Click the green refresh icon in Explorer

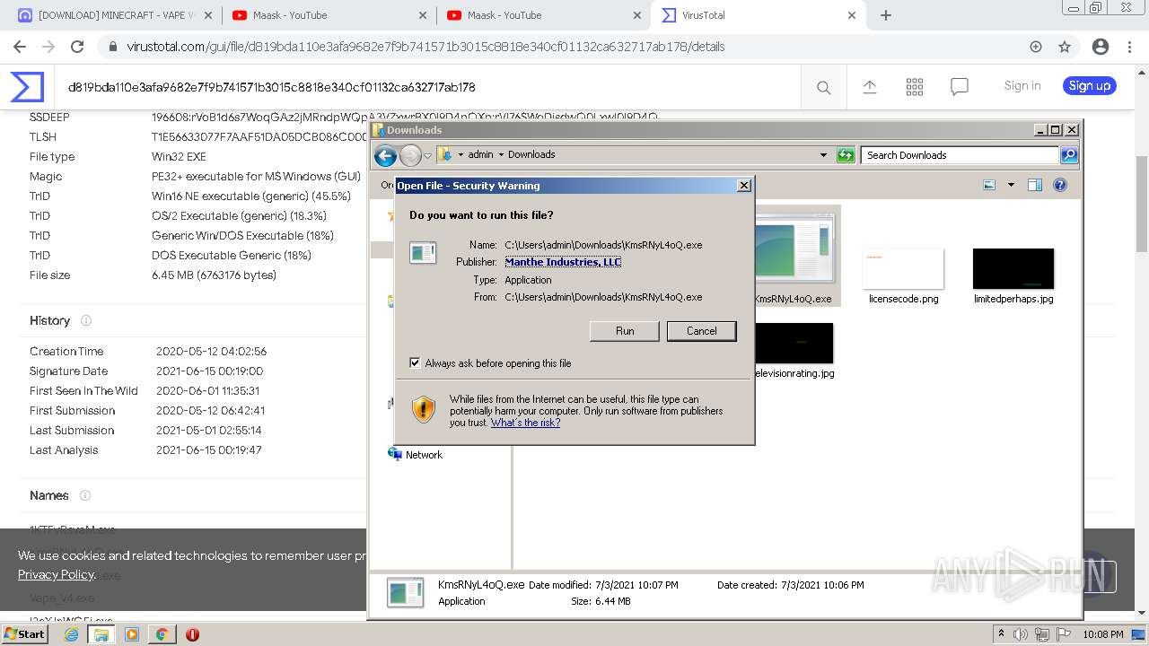845,155
